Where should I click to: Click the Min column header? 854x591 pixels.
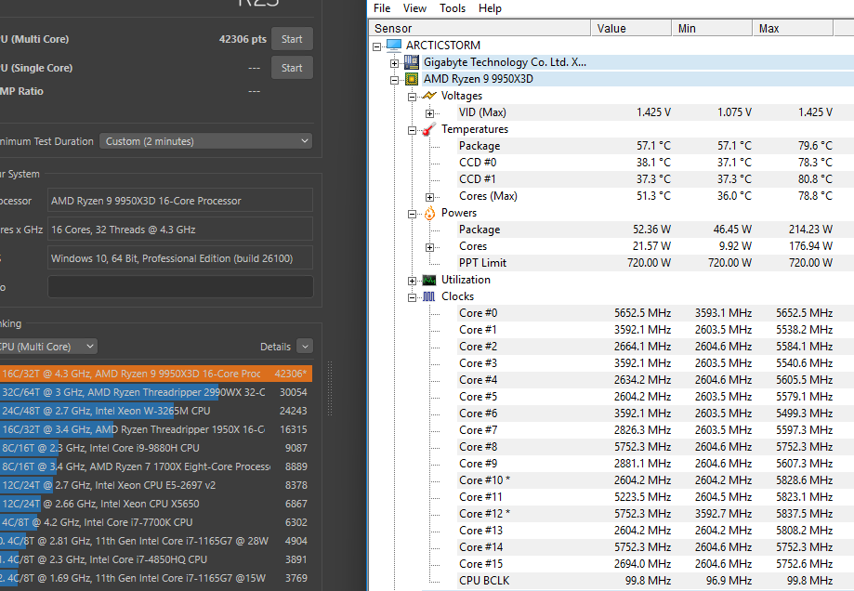712,28
